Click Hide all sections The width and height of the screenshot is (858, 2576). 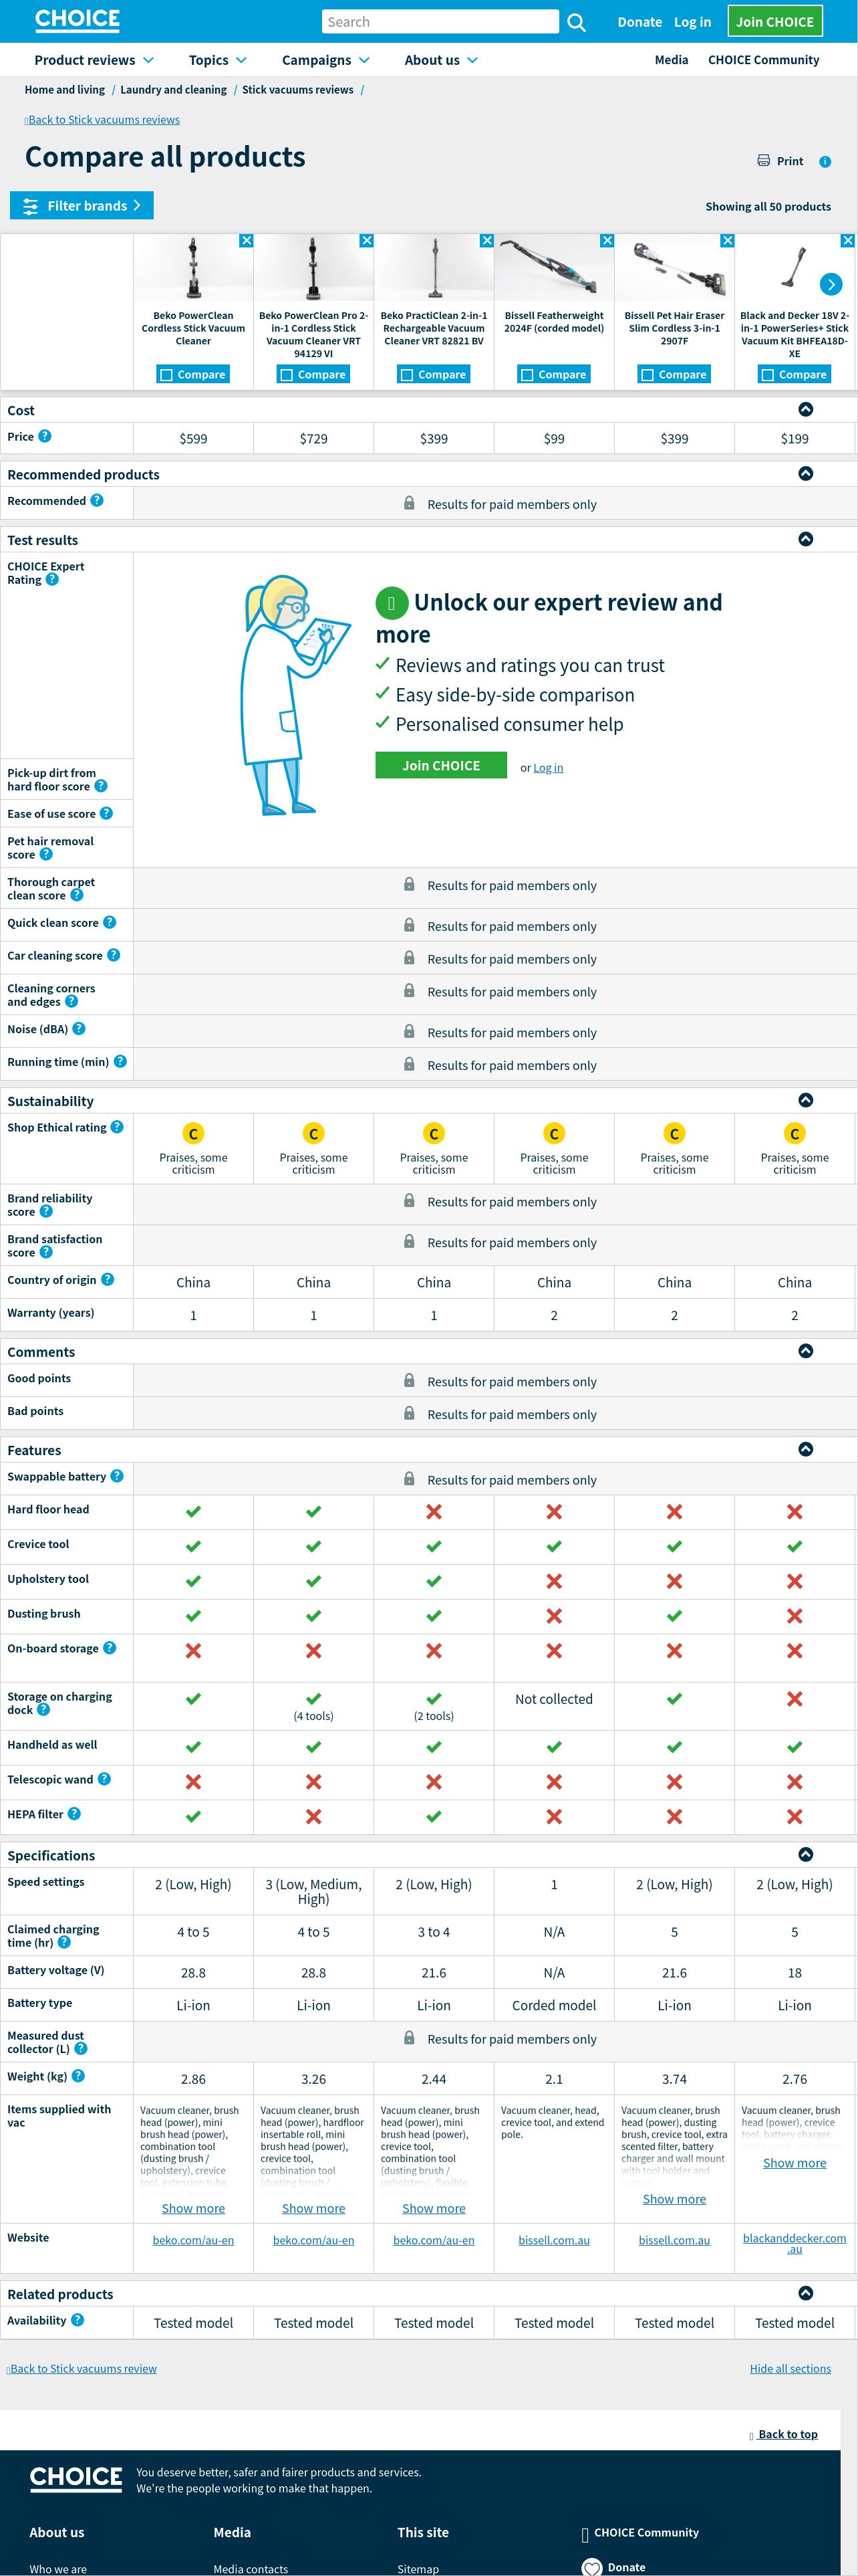tap(790, 2369)
